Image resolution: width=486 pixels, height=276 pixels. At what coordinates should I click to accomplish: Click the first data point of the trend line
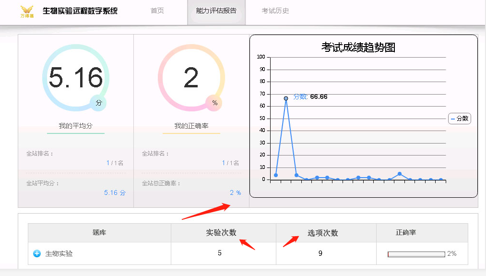click(x=276, y=175)
